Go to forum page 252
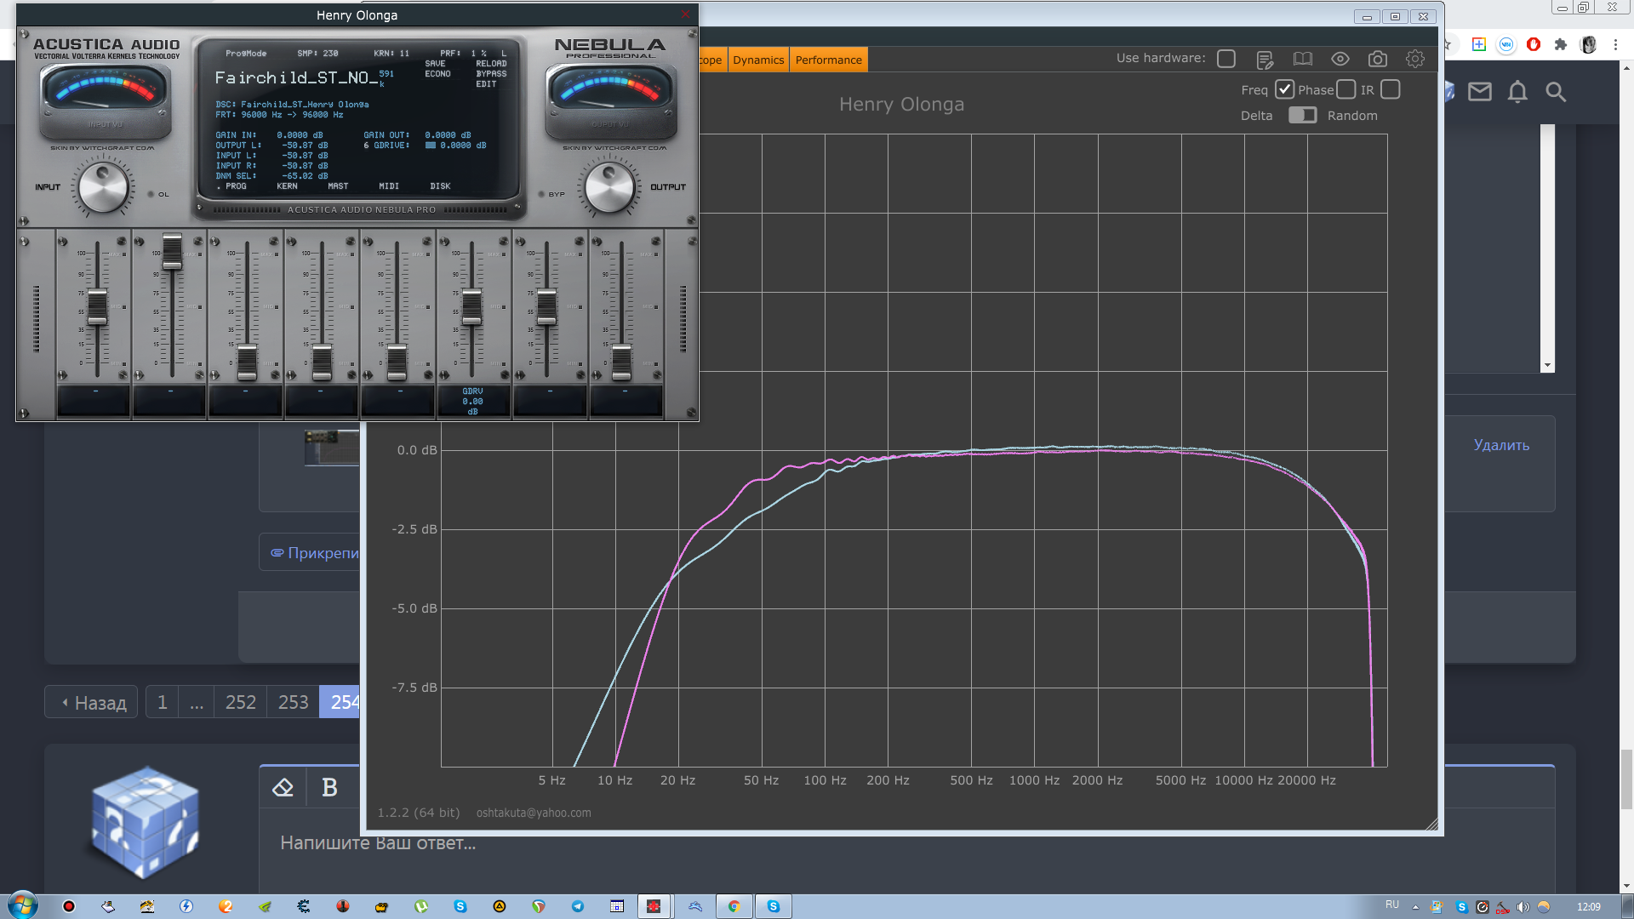This screenshot has width=1634, height=919. coord(240,702)
